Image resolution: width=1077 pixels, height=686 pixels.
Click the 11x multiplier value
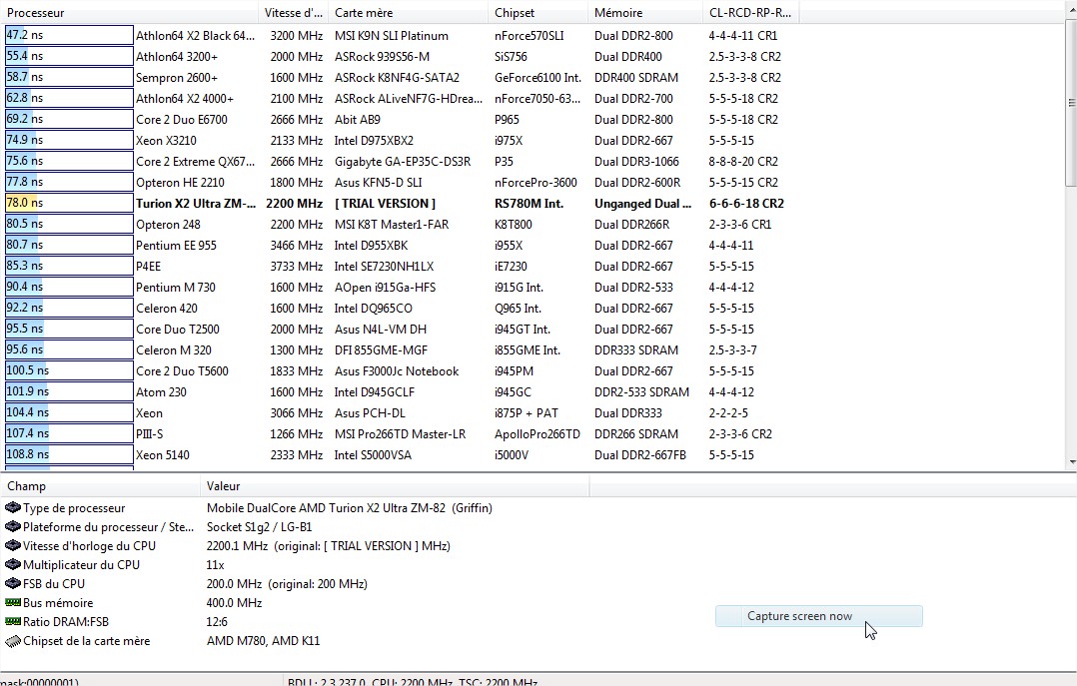click(x=216, y=564)
